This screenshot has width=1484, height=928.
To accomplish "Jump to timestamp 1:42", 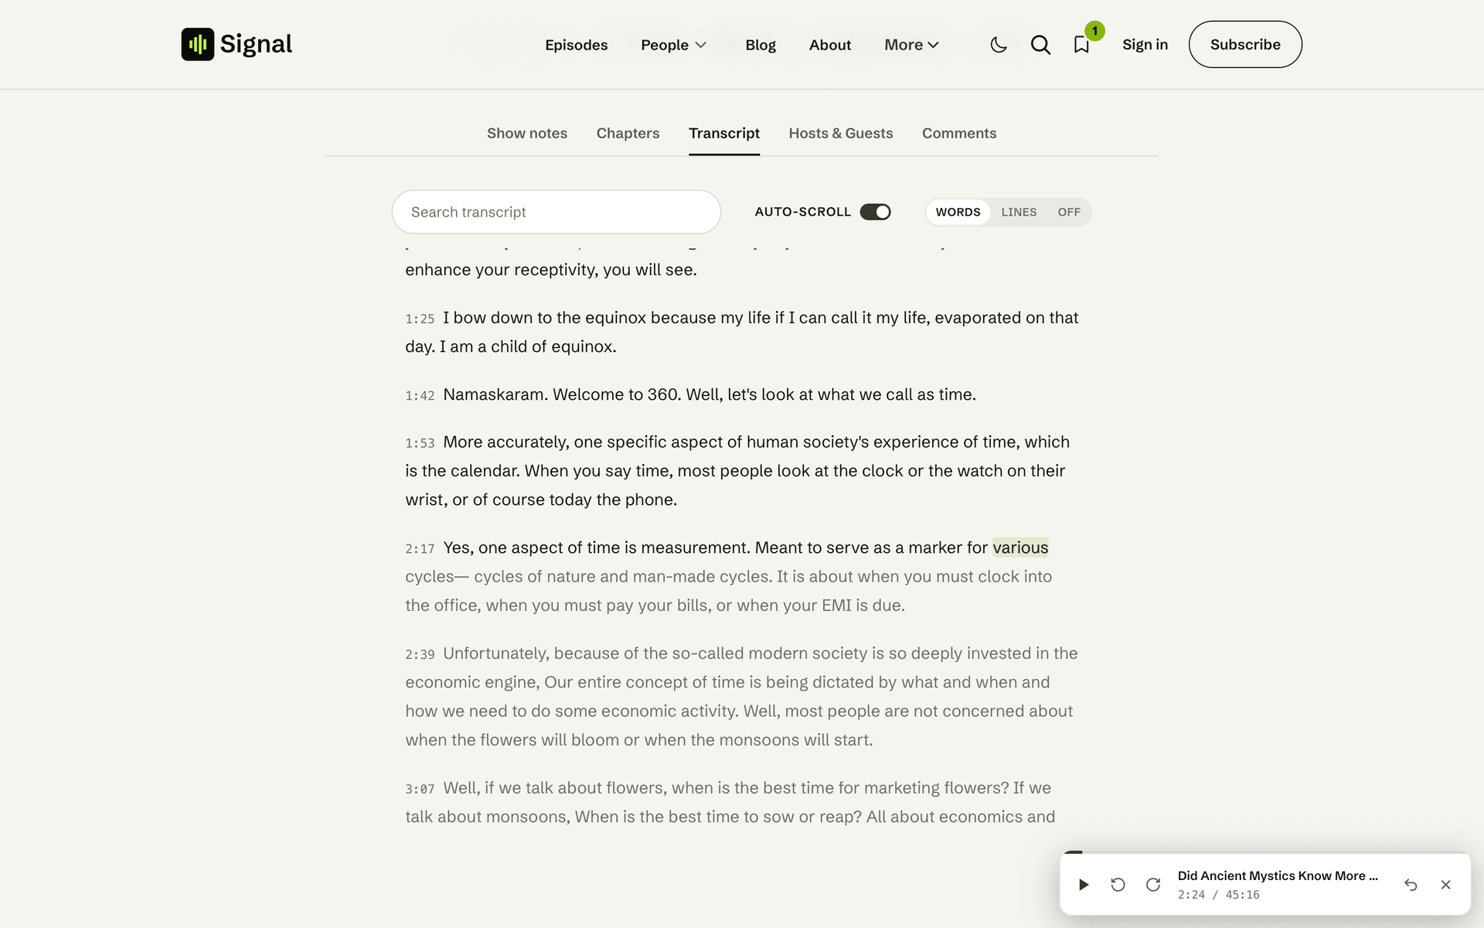I will [x=420, y=396].
